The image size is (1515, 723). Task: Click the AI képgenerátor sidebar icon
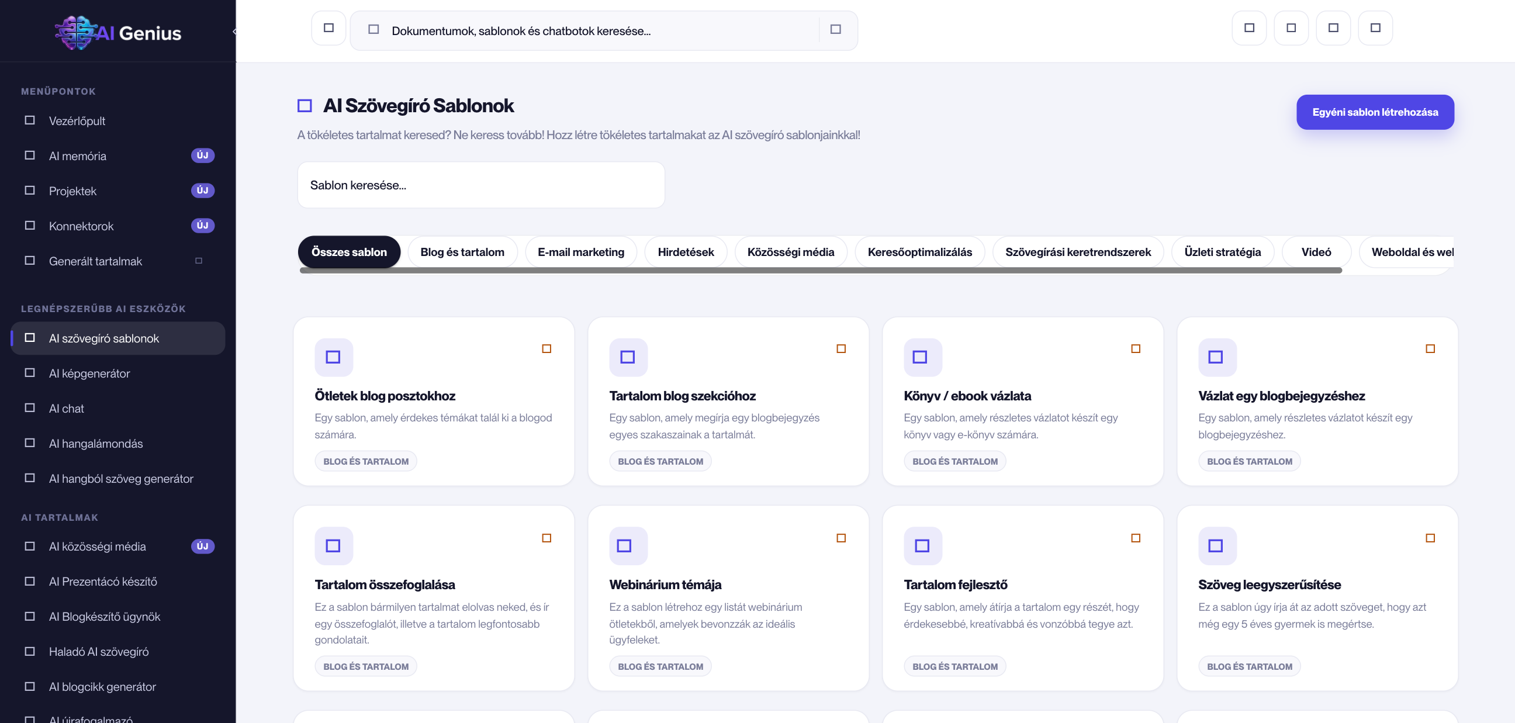(29, 373)
